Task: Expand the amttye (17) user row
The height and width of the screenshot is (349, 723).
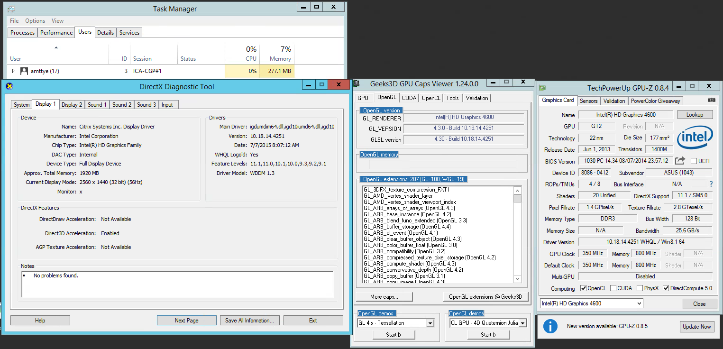Action: click(x=13, y=71)
